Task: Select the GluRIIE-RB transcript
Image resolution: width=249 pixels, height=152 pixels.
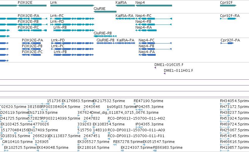Action: pyautogui.click(x=105, y=36)
